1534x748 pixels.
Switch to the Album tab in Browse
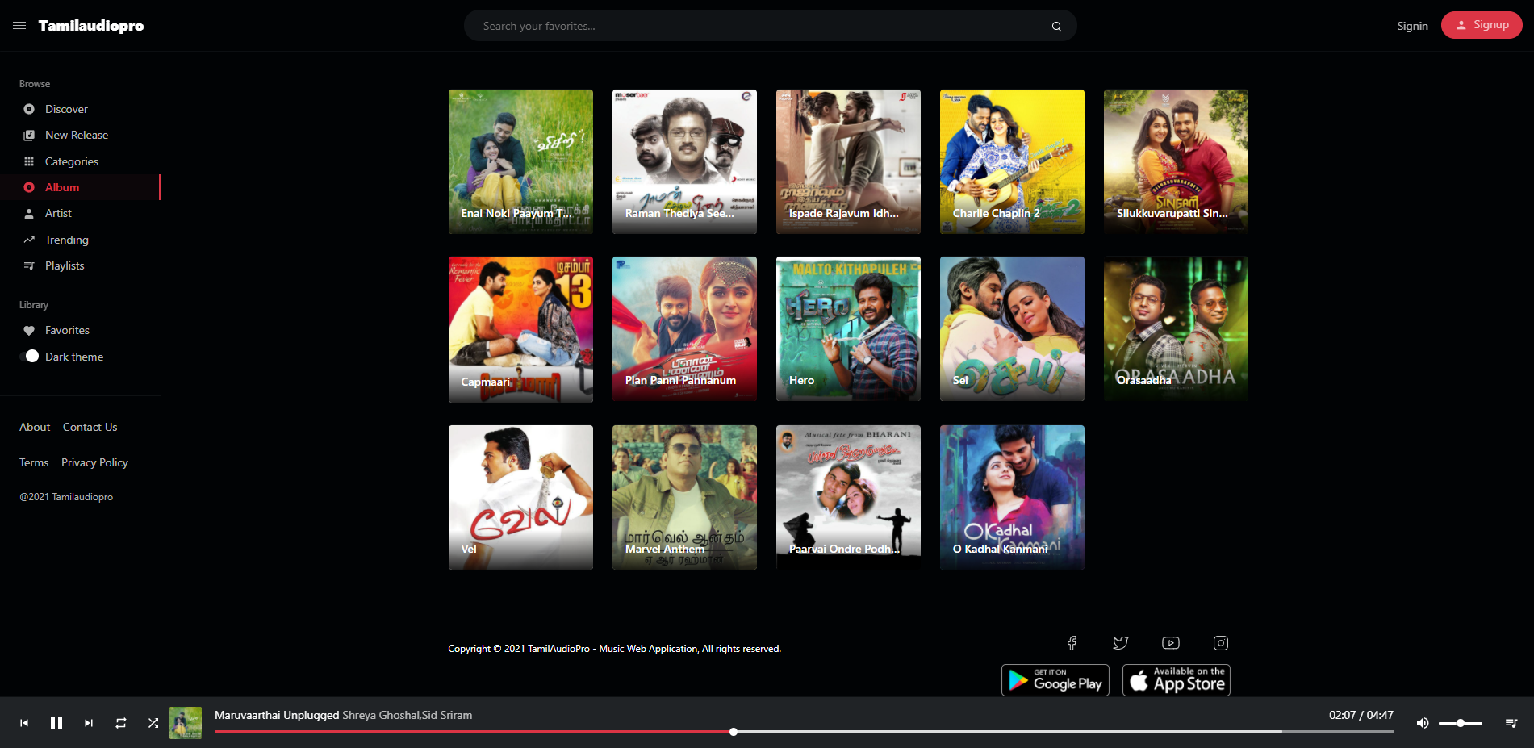coord(61,186)
